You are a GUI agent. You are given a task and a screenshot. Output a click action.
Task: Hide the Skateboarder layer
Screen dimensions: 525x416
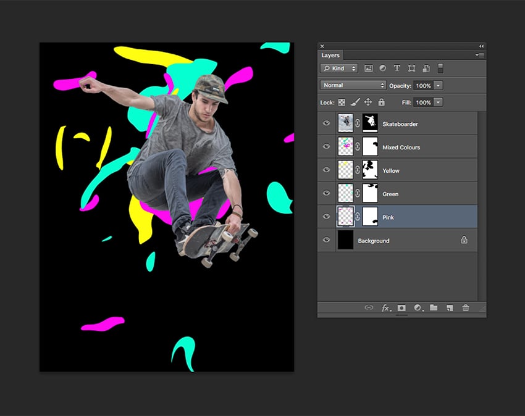[326, 123]
